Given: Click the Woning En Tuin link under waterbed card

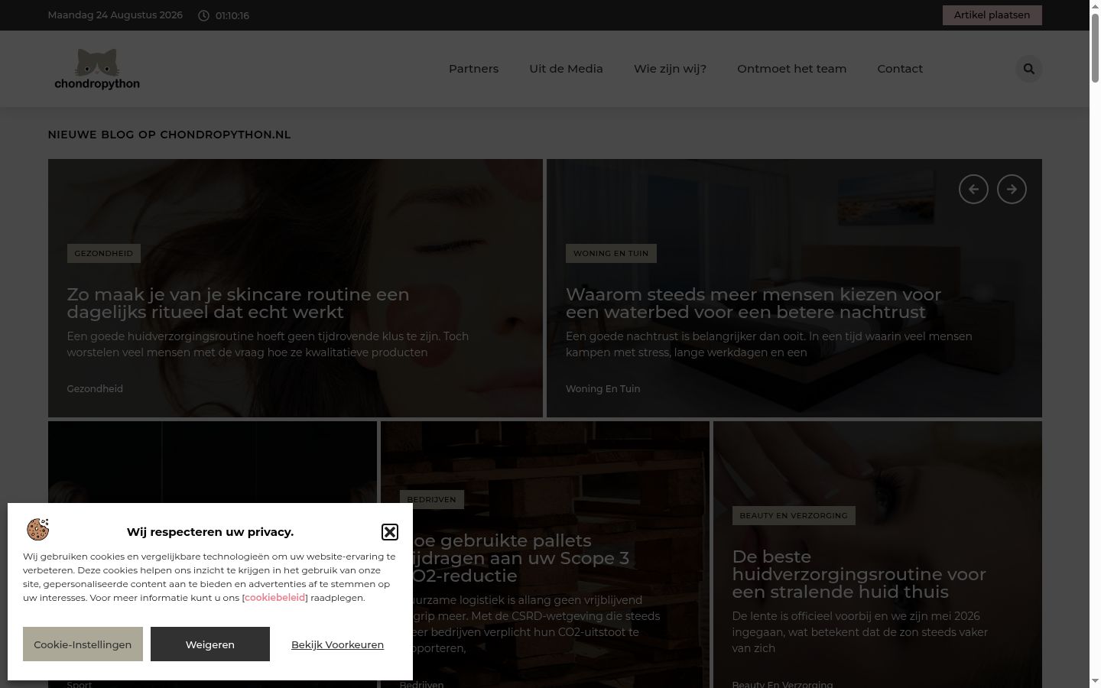Looking at the screenshot, I should pos(602,388).
